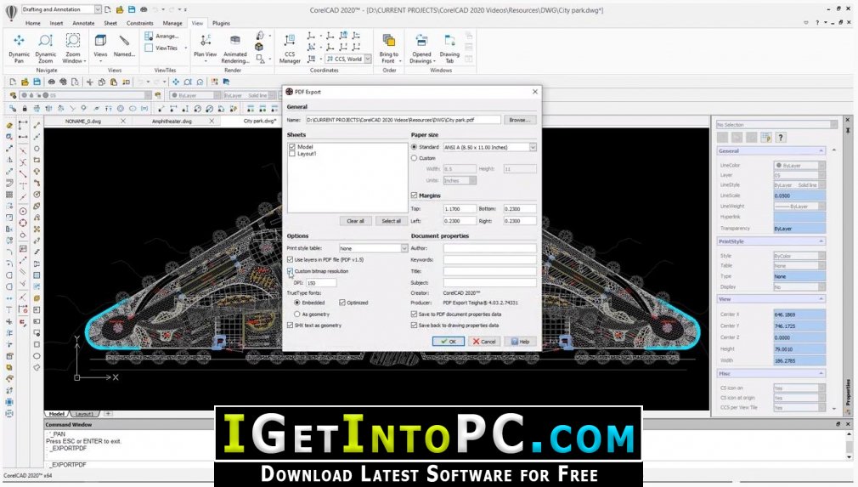This screenshot has width=858, height=487.
Task: Toggle the Optimized checkbox
Action: pyautogui.click(x=342, y=302)
